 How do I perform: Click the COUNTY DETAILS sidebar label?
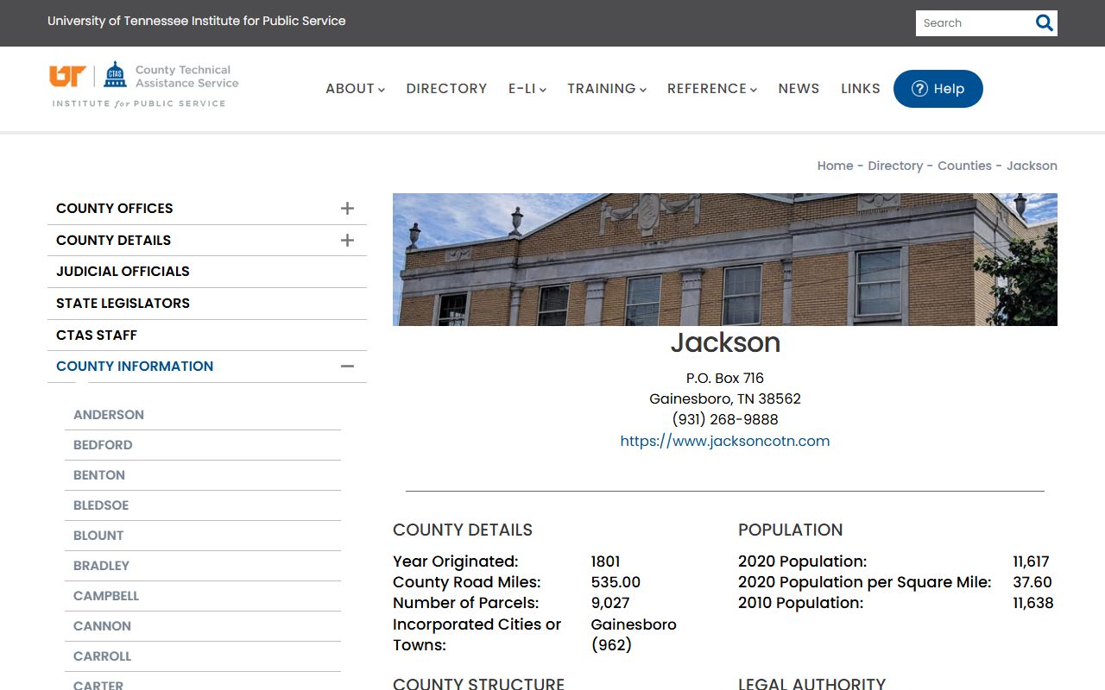113,240
